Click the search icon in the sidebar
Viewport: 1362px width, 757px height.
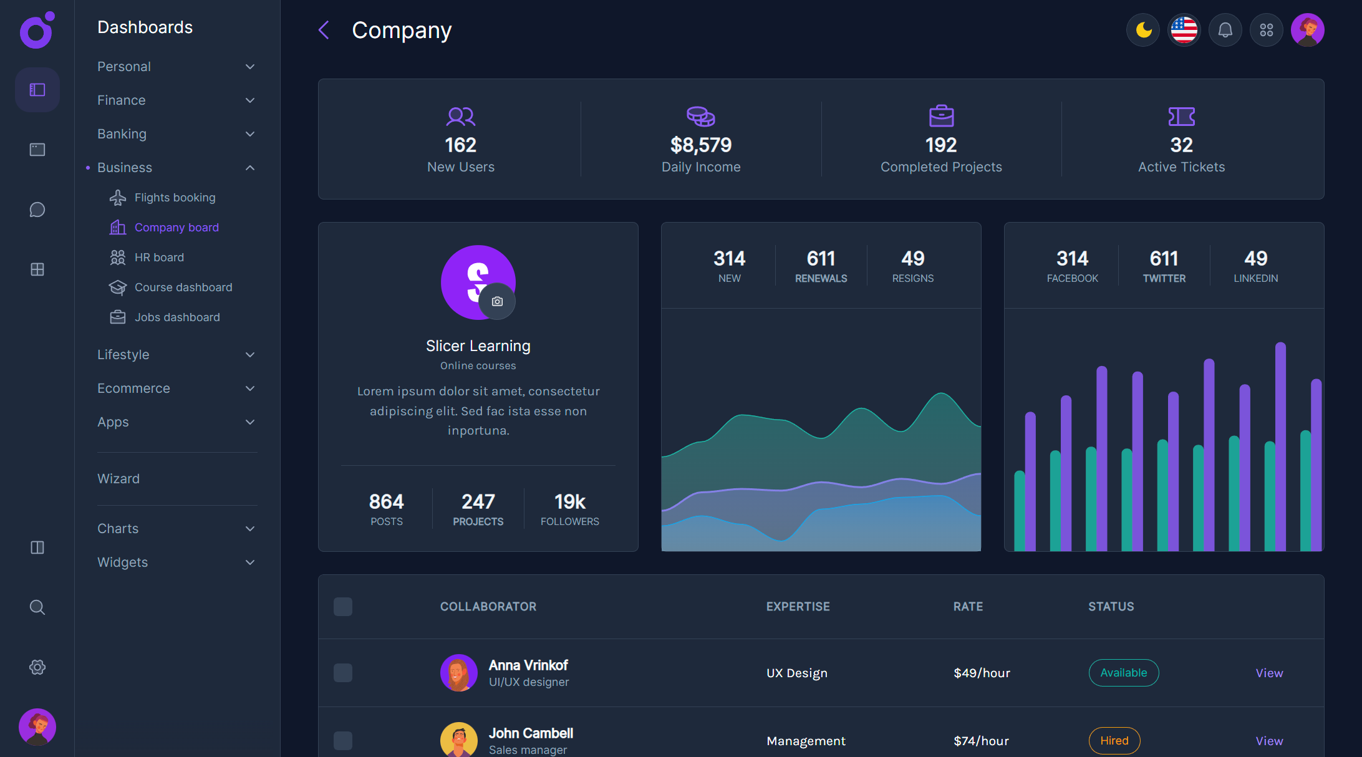pyautogui.click(x=37, y=607)
